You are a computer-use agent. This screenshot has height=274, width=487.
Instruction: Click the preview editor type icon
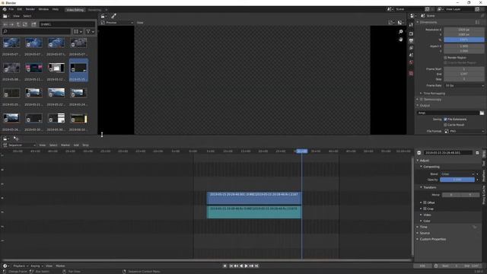(x=103, y=16)
